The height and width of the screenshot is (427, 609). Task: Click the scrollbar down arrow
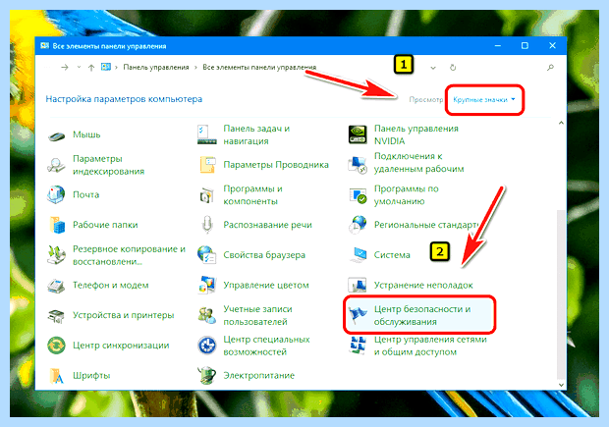[561, 385]
